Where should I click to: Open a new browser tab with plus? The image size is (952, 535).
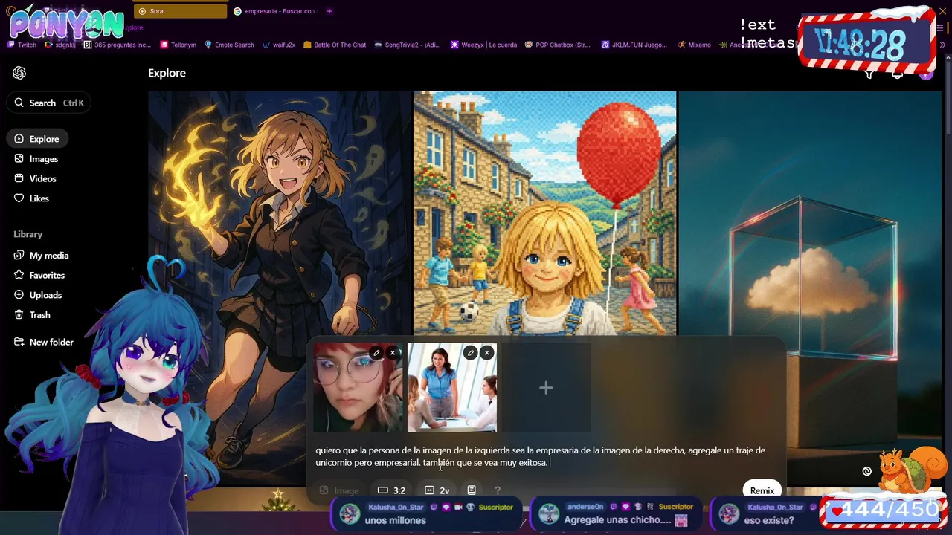click(x=329, y=11)
